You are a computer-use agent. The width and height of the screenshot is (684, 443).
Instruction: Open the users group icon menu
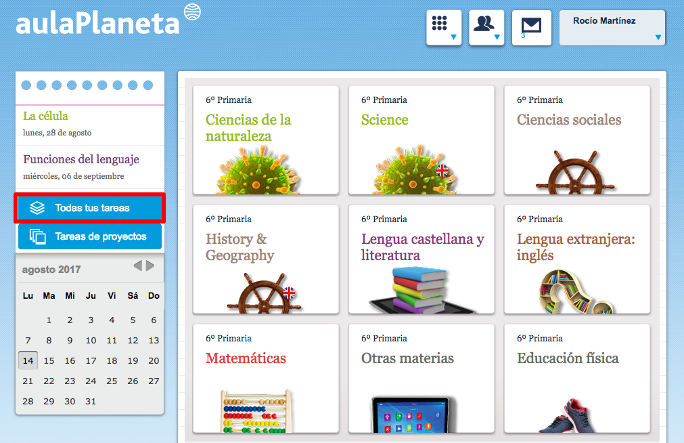[x=486, y=27]
